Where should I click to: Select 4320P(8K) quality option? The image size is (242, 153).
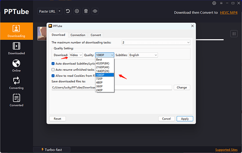click(x=105, y=63)
